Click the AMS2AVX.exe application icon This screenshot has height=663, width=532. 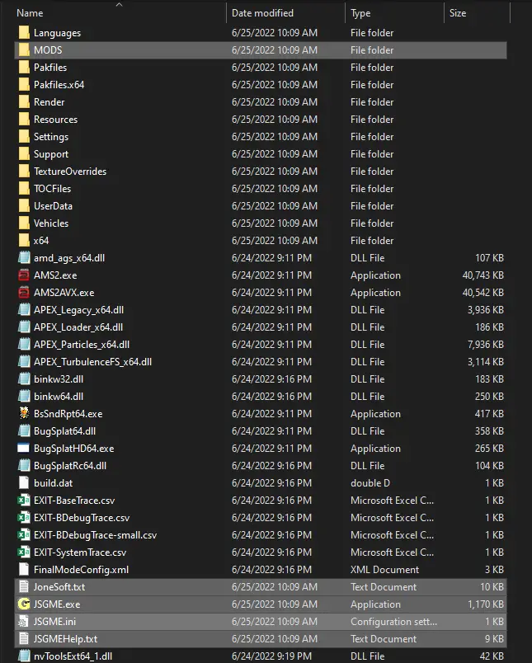24,293
